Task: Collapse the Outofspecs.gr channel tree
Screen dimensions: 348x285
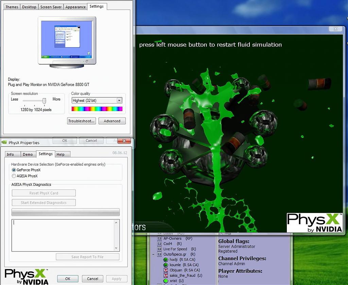Action: 153,254
